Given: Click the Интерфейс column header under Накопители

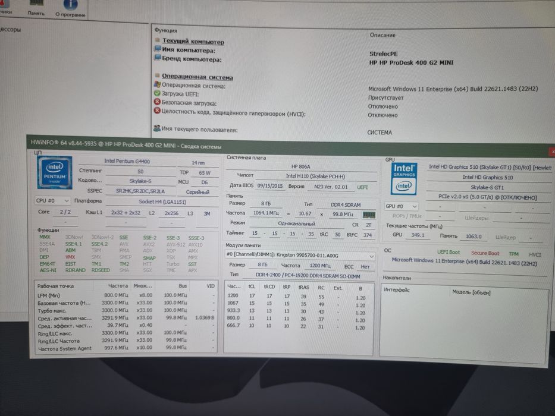Looking at the screenshot, I should 397,290.
